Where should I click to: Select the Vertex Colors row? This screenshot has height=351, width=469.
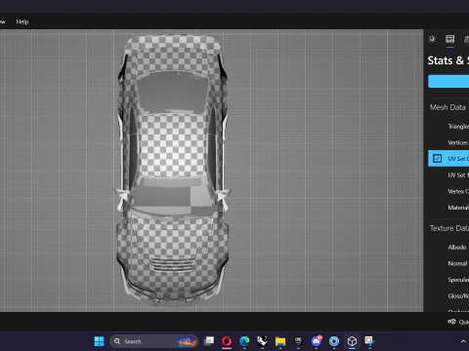coord(448,191)
